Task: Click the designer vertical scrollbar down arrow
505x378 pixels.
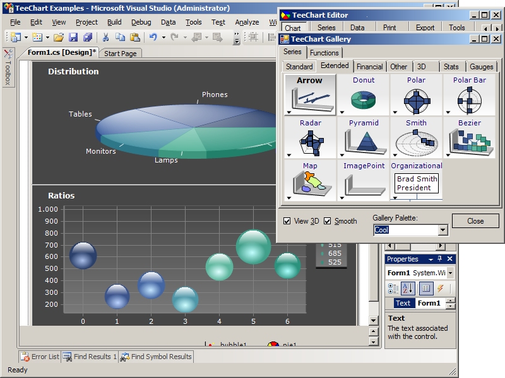Action: pos(373,320)
